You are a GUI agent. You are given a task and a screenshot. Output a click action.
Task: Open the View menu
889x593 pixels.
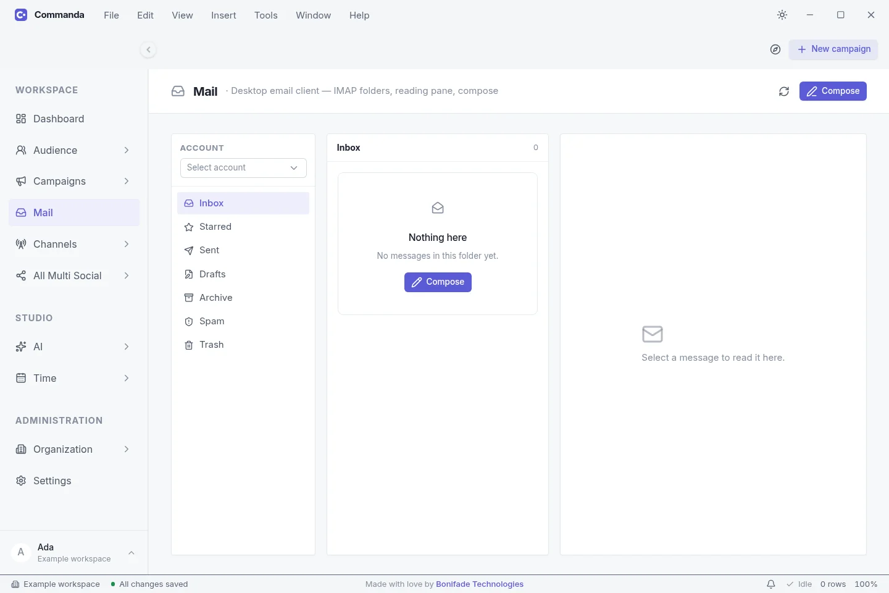(182, 15)
